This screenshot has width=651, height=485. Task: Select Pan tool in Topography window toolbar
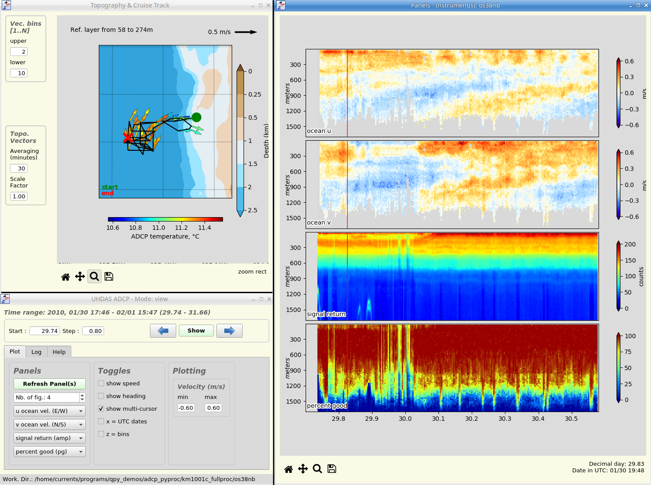point(80,277)
